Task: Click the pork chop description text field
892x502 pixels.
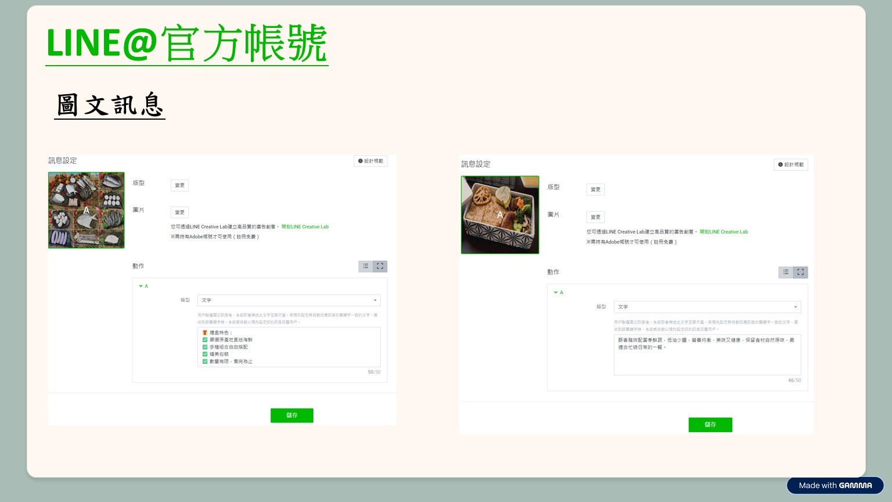Action: [x=707, y=354]
